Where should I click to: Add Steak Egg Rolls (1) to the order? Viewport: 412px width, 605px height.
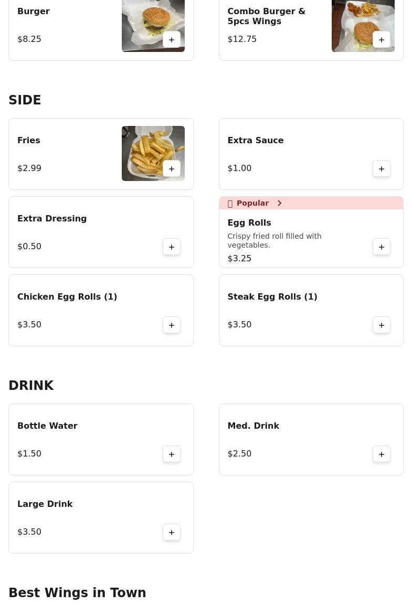[382, 325]
